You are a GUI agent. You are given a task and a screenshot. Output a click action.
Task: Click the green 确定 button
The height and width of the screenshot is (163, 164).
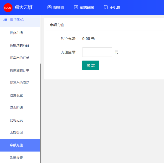coord(91,65)
